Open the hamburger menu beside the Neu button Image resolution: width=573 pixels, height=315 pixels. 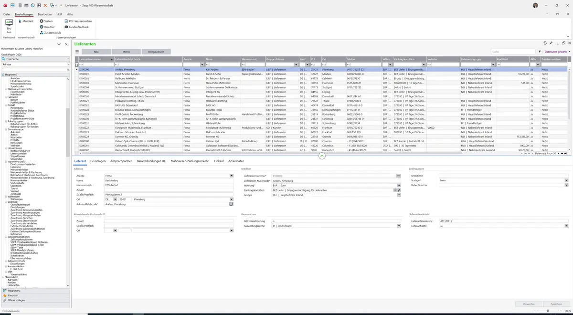pos(77,52)
